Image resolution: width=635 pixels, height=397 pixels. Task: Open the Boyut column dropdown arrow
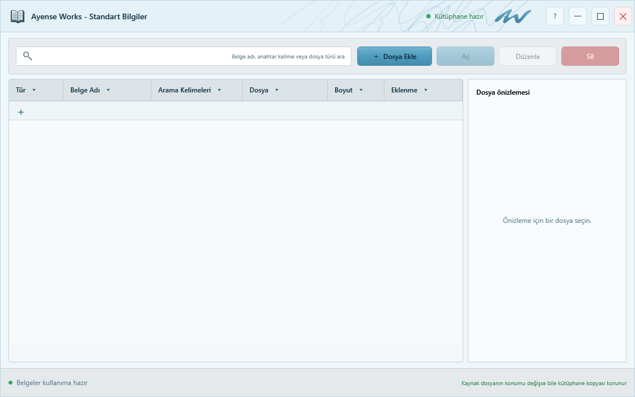(x=361, y=90)
